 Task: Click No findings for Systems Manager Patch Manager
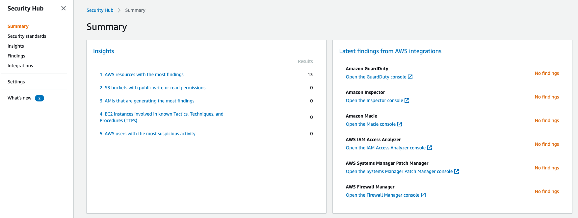click(547, 168)
